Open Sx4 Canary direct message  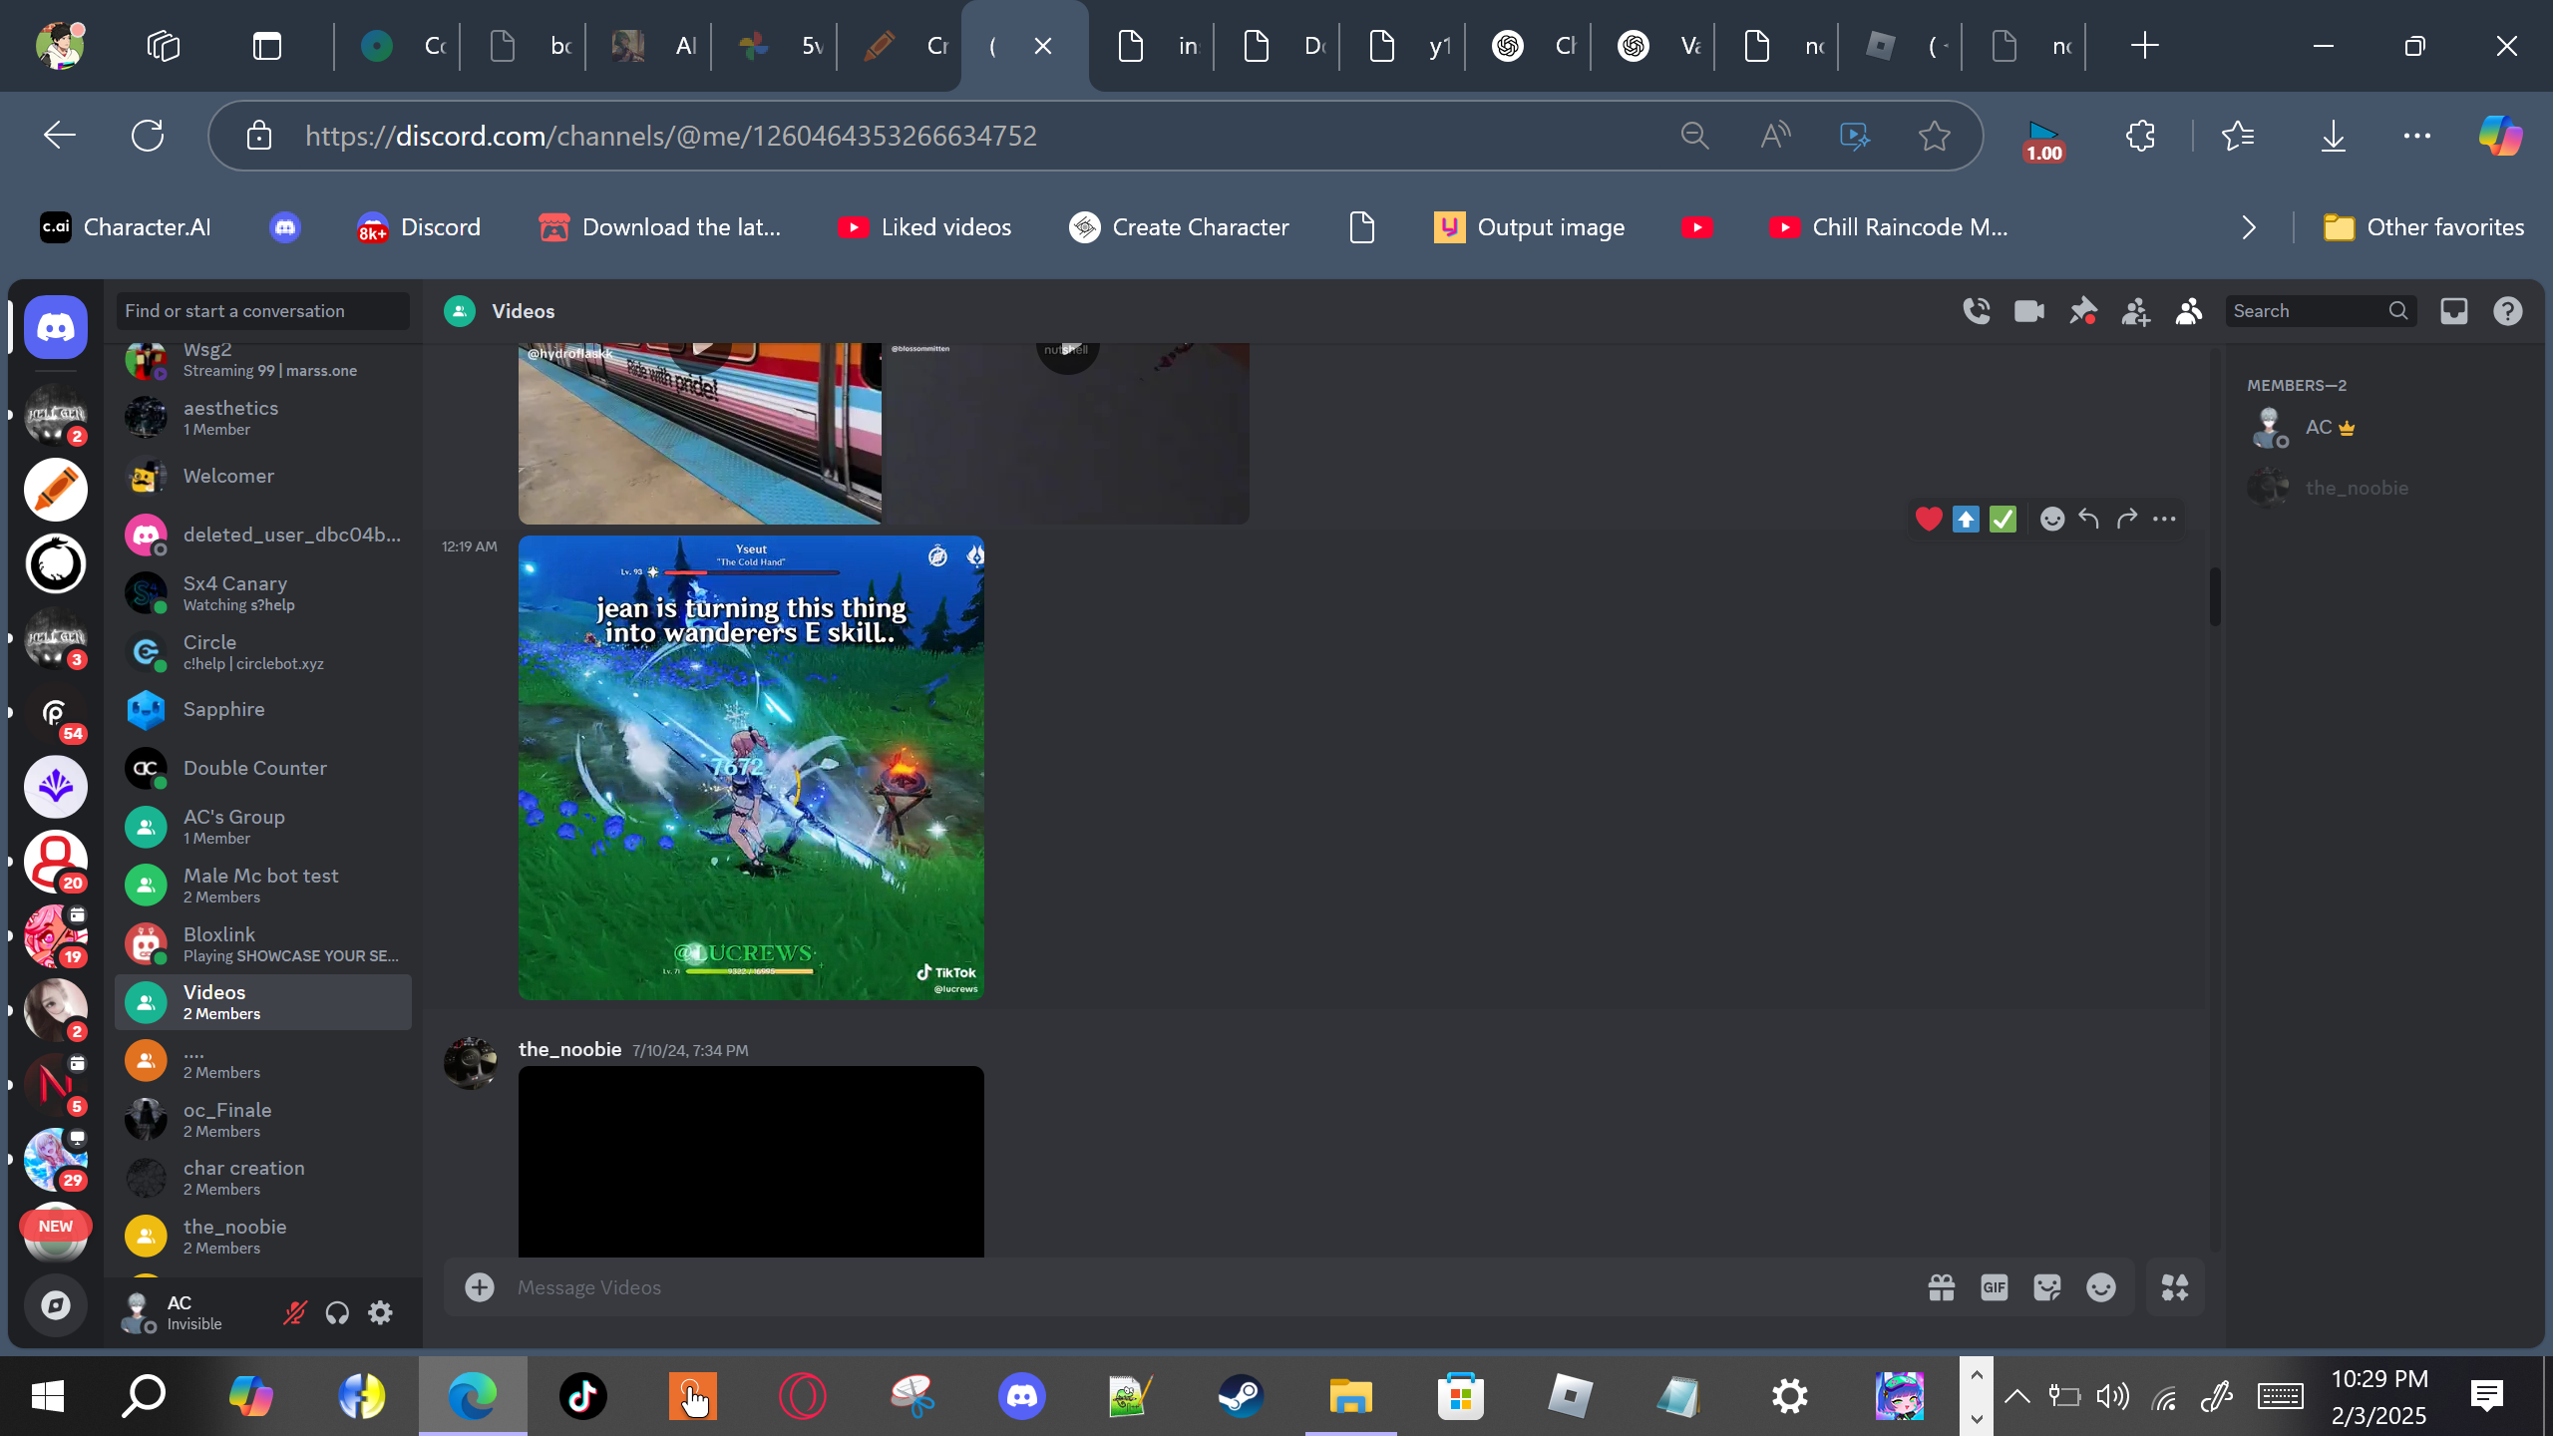[x=263, y=593]
